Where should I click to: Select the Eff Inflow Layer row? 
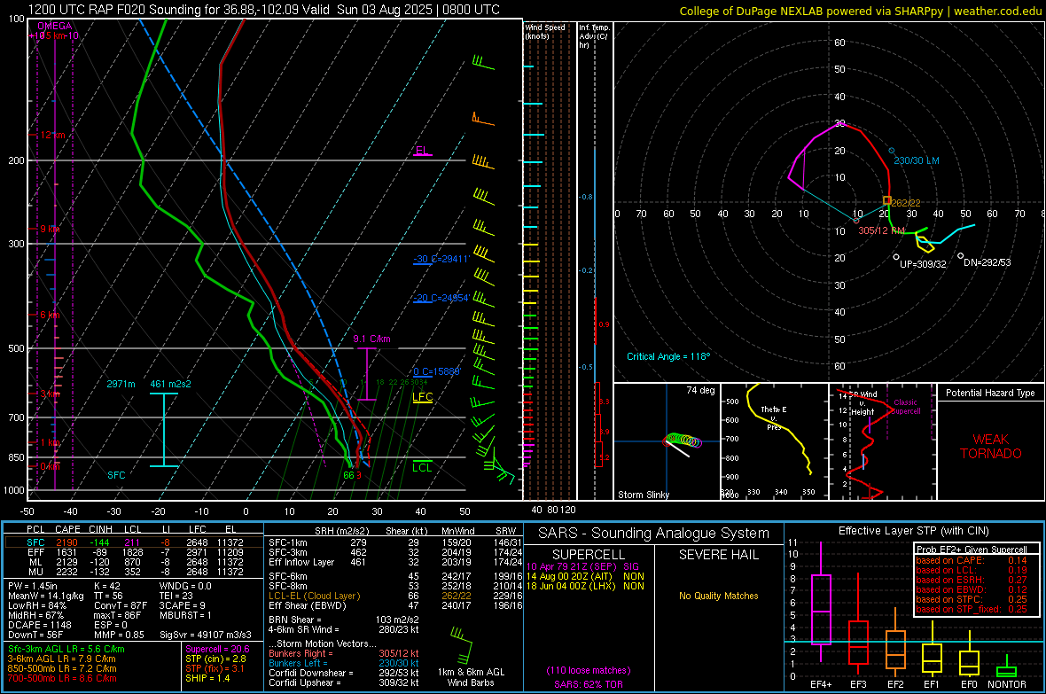(395, 562)
